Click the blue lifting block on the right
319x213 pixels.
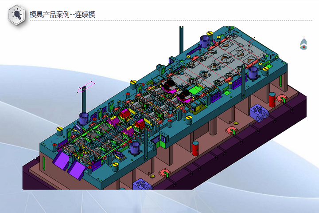260,113
